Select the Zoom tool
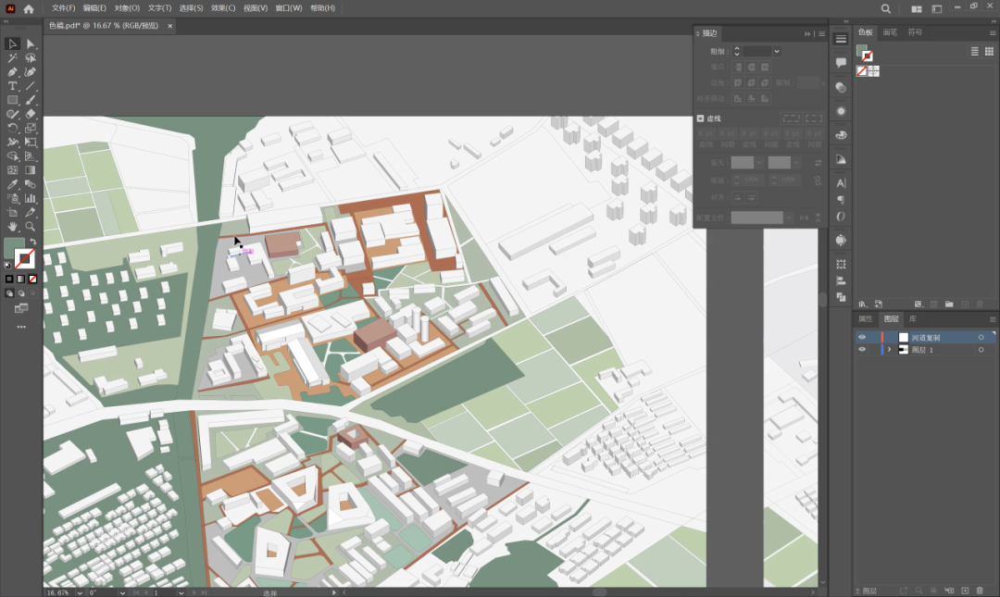This screenshot has width=1000, height=597. 31,227
